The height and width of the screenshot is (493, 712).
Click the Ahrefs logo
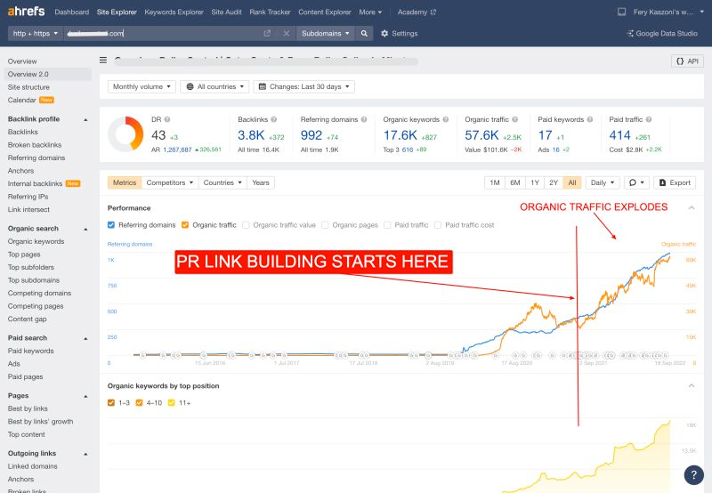click(26, 12)
